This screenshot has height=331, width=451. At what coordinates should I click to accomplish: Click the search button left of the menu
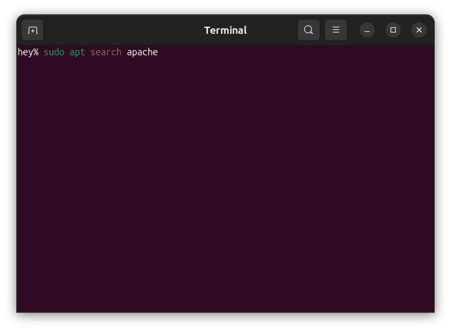[308, 30]
